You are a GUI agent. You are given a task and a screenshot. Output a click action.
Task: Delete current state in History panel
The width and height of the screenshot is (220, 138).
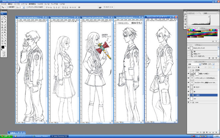pos(216,58)
